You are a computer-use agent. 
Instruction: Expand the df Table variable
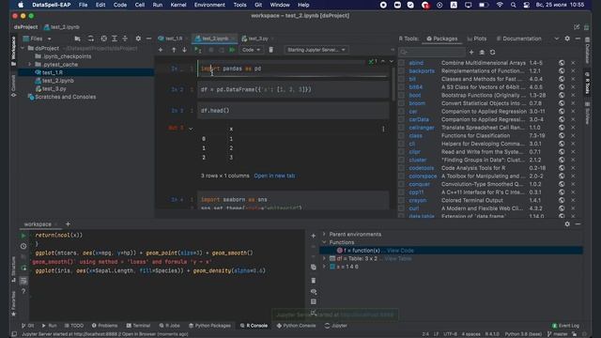324,259
